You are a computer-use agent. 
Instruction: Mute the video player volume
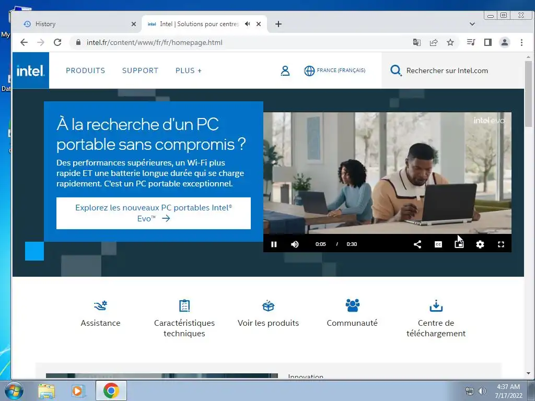295,244
